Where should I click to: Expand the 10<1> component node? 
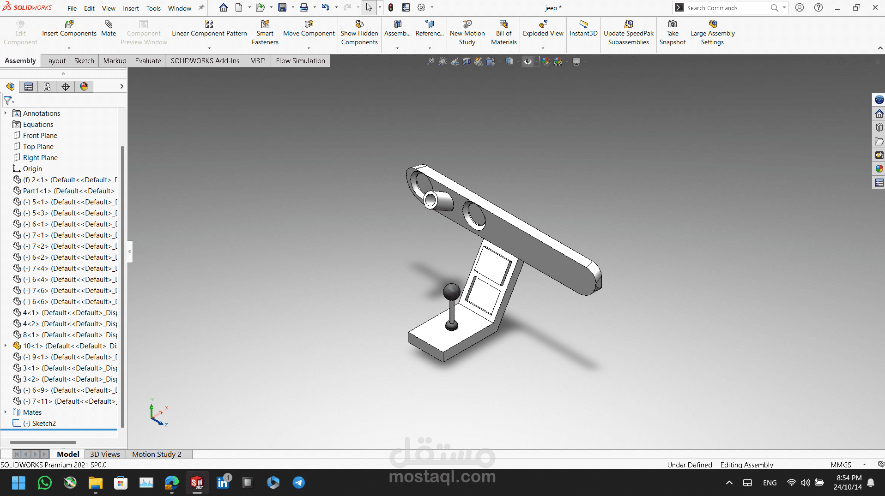6,346
